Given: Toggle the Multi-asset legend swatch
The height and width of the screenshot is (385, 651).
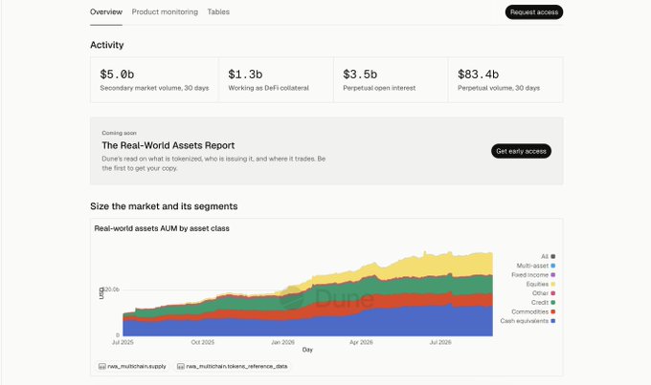Looking at the screenshot, I should pyautogui.click(x=553, y=266).
